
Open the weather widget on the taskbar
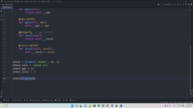(x=5, y=106)
